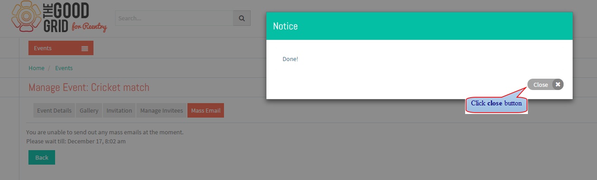Click the magnifier search icon button

242,18
